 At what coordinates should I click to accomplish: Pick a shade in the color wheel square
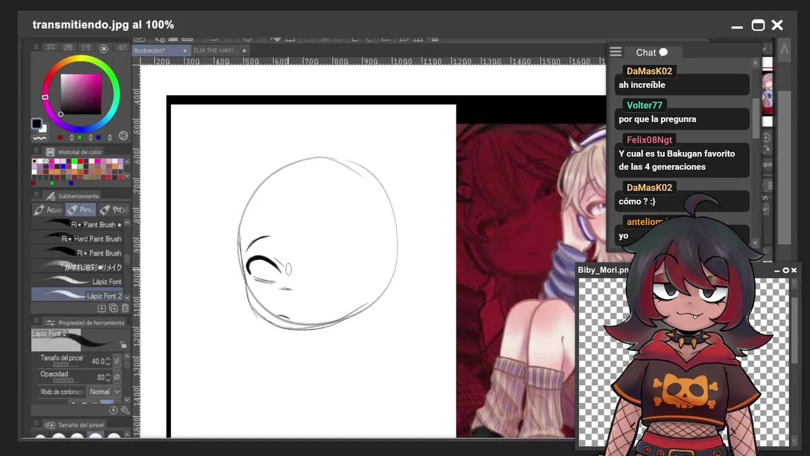[80, 94]
